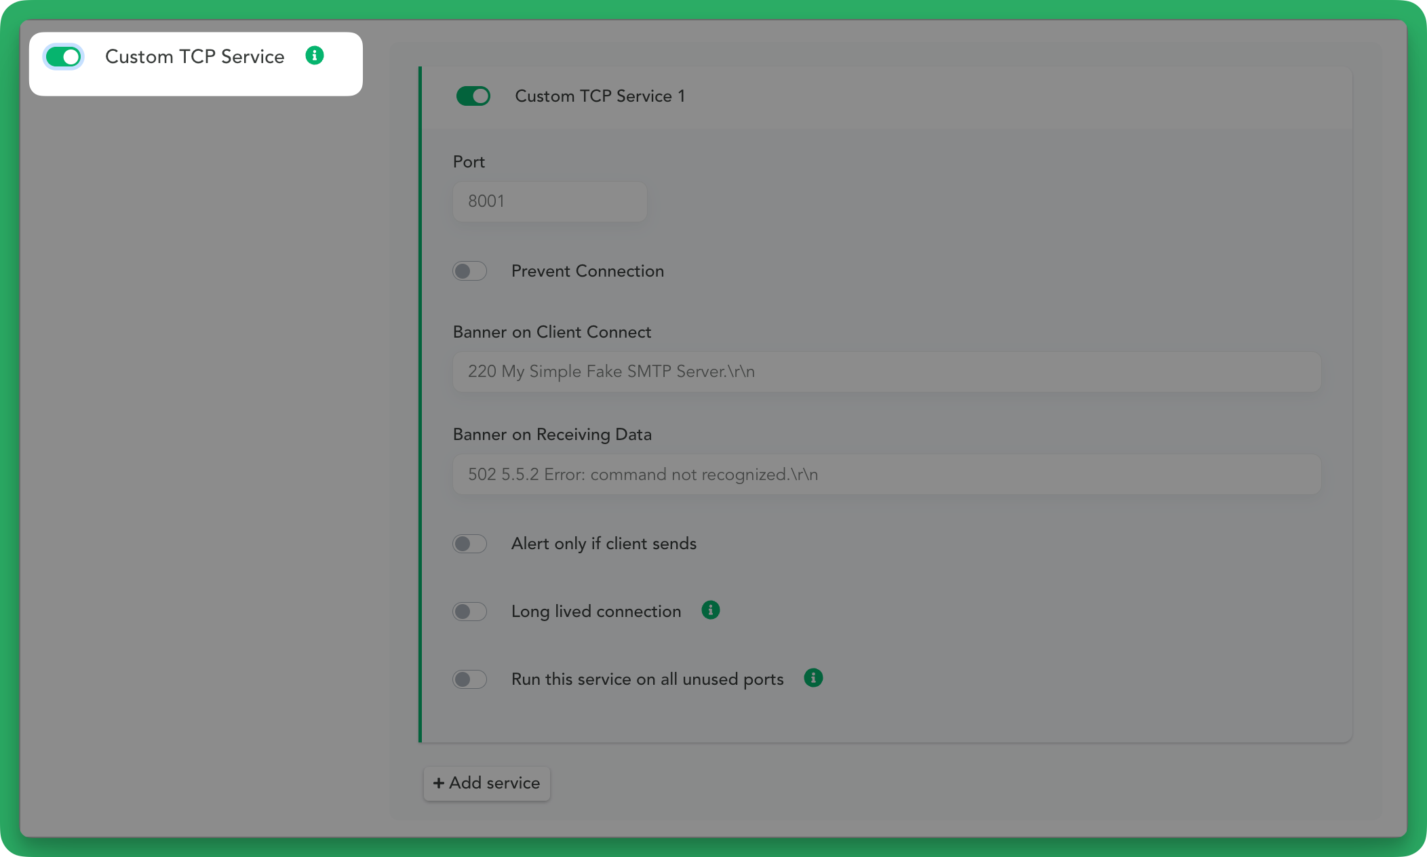Viewport: 1427px width, 857px height.
Task: Enable Run this service on all unused ports
Action: 472,679
